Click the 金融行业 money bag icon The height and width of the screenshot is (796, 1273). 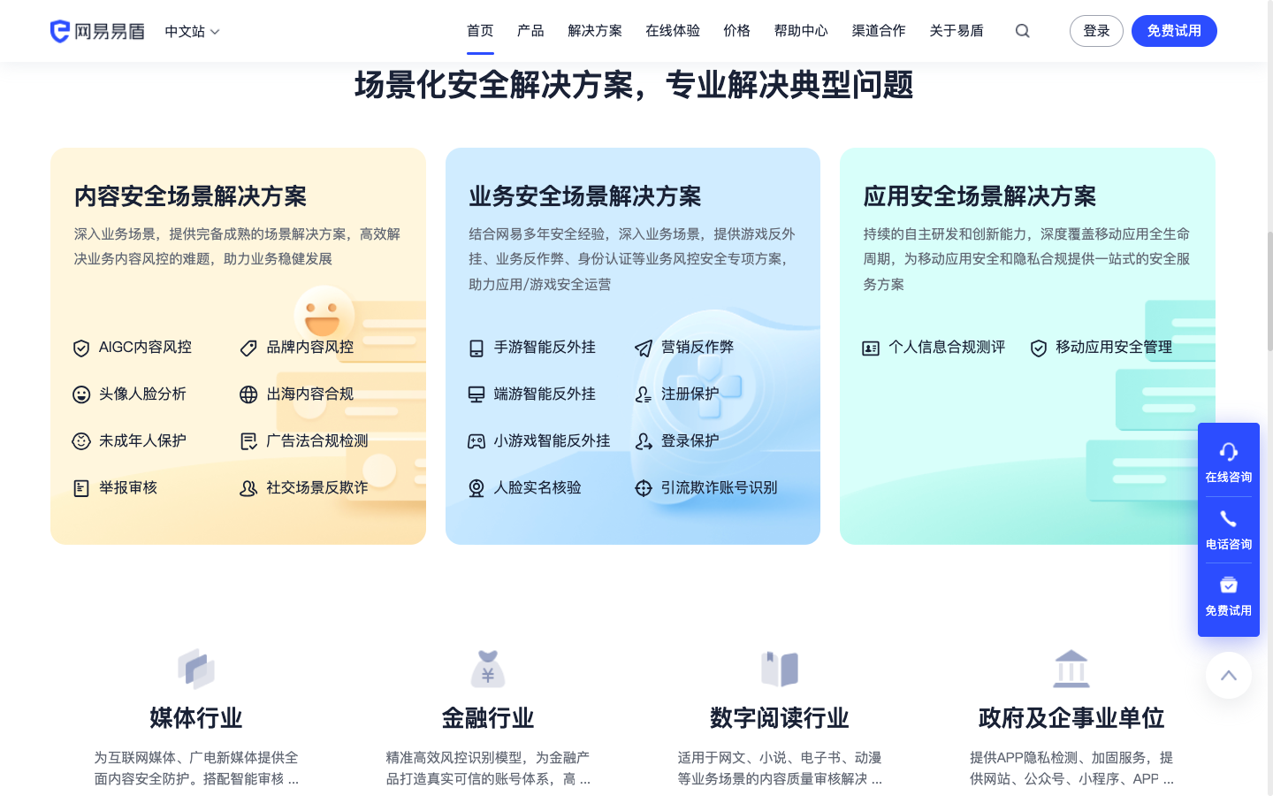click(488, 669)
